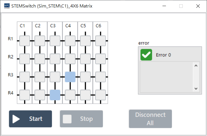Toggle the R3-C4 highlighted switch off
Image resolution: width=207 pixels, height=136 pixels.
70,77
